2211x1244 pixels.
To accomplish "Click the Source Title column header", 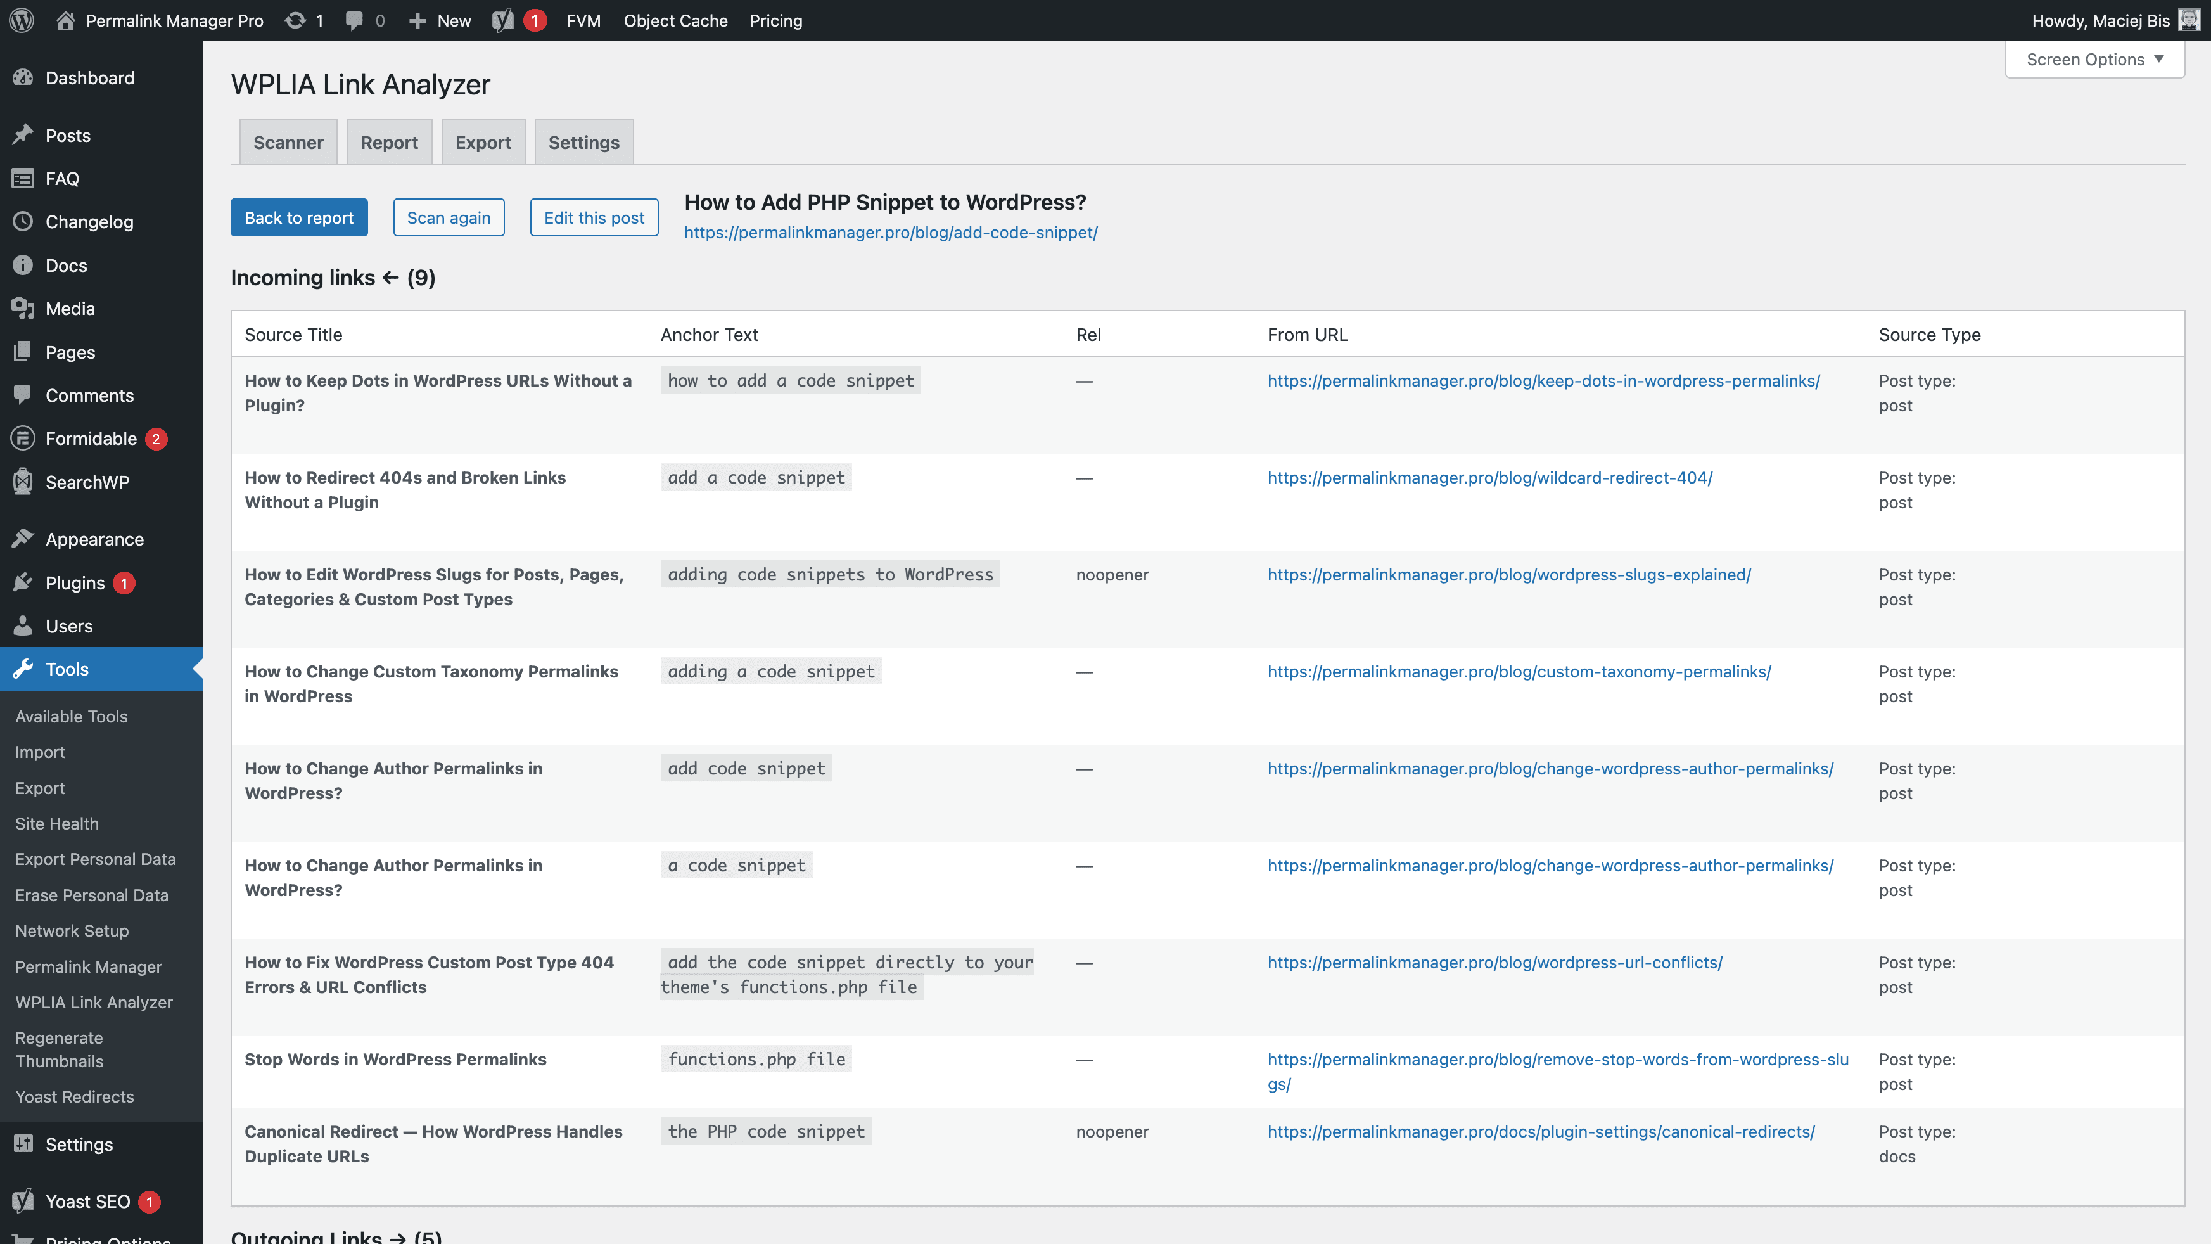I will point(293,334).
